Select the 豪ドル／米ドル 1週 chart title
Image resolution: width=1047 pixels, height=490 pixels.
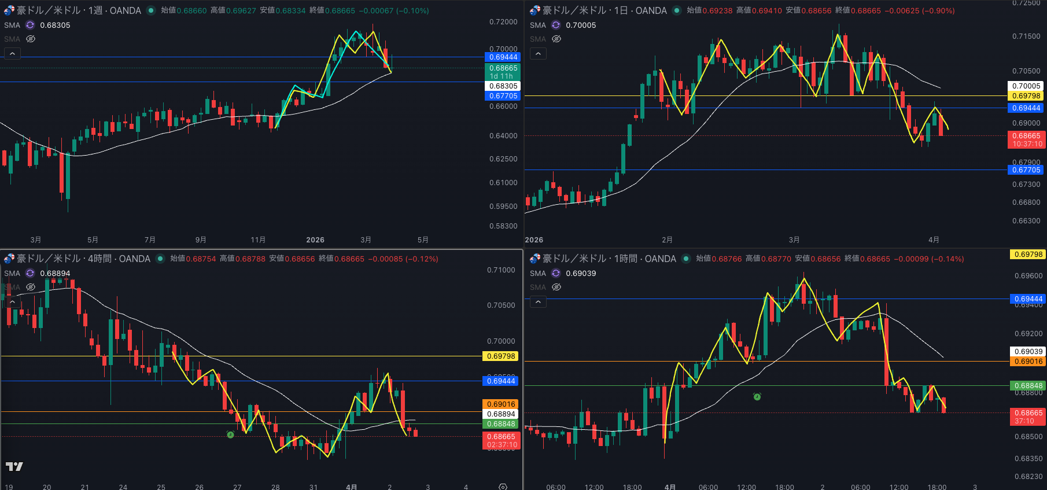pyautogui.click(x=79, y=10)
